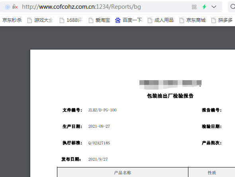The height and width of the screenshot is (177, 235).
Task: Click the 性质 table header cell
Action: [x=211, y=173]
